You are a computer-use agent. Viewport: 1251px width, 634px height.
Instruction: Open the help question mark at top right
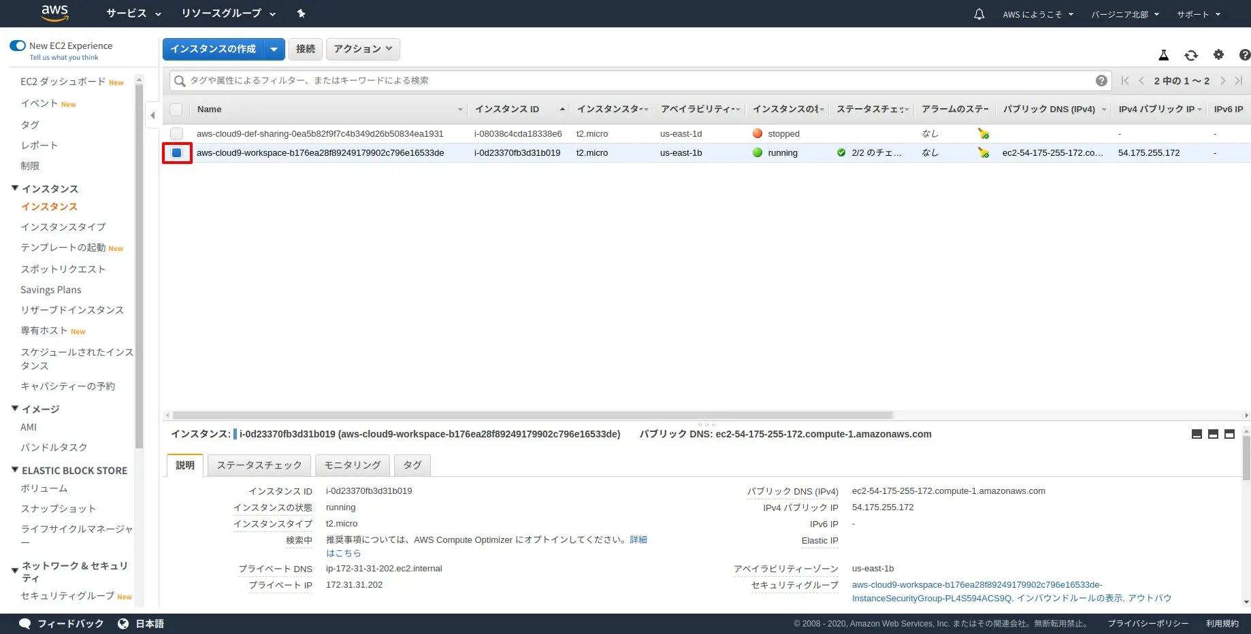[1244, 55]
